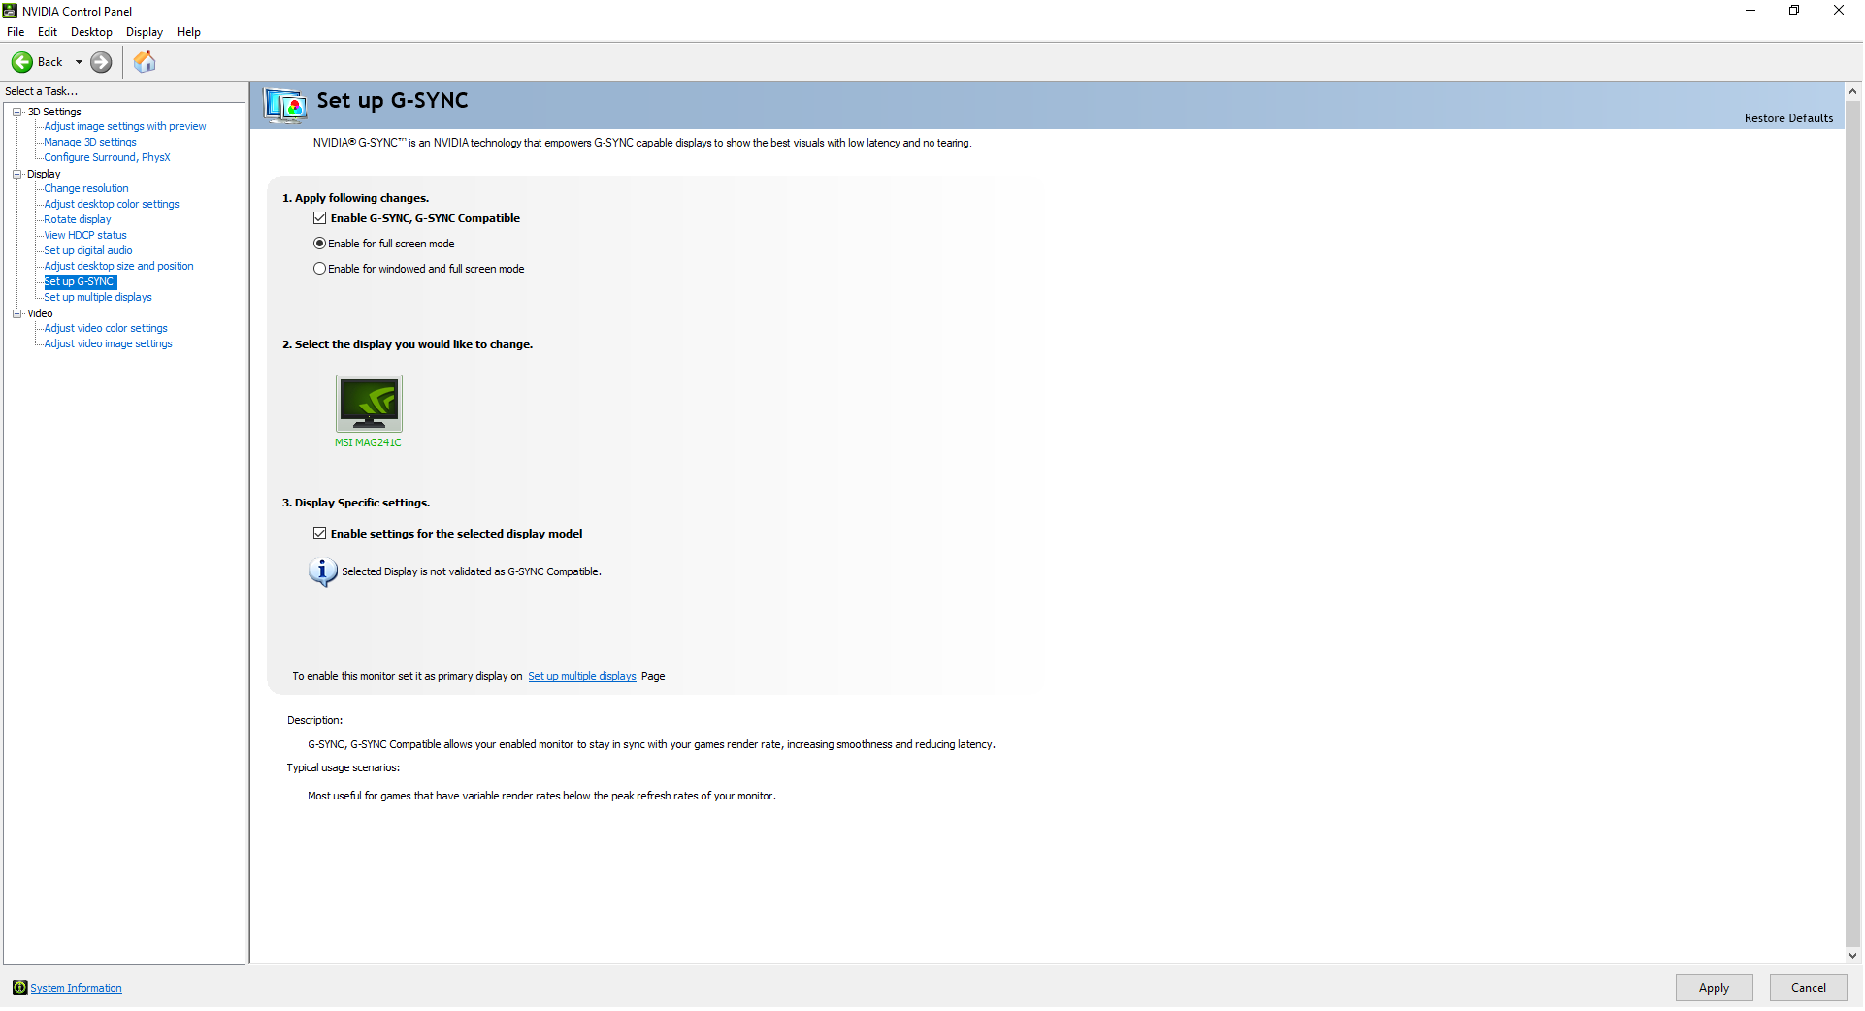Open the Edit menu

tap(48, 32)
